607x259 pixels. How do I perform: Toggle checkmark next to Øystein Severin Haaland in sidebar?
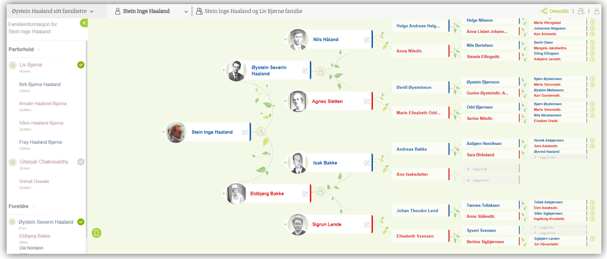coord(81,222)
